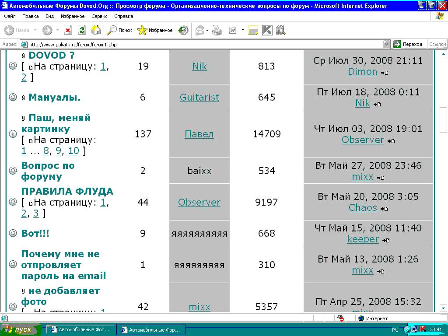Image resolution: width=448 pixels, height=336 pixels.
Task: Expand the dropdown arrow beside the Word edit icon
Action: pos(243,30)
